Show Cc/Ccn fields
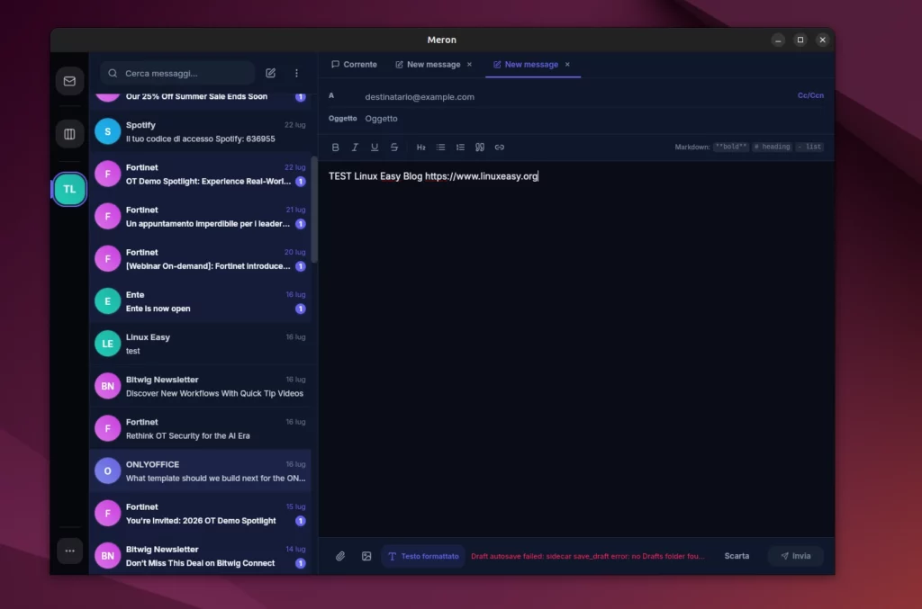 810,95
